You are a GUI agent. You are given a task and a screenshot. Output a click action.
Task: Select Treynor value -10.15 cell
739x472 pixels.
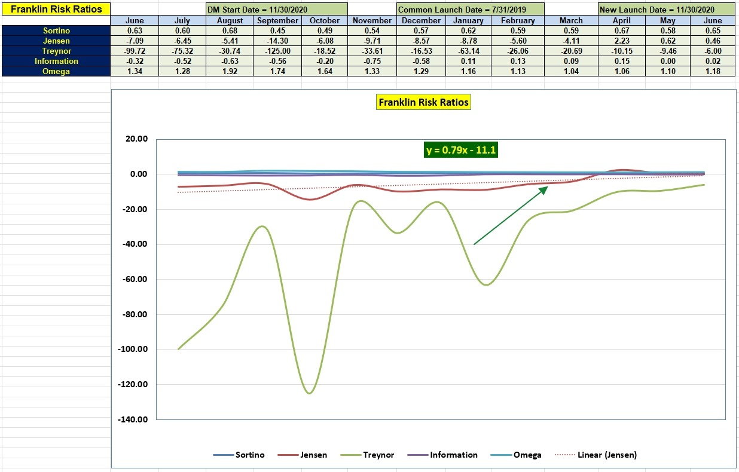click(x=622, y=51)
